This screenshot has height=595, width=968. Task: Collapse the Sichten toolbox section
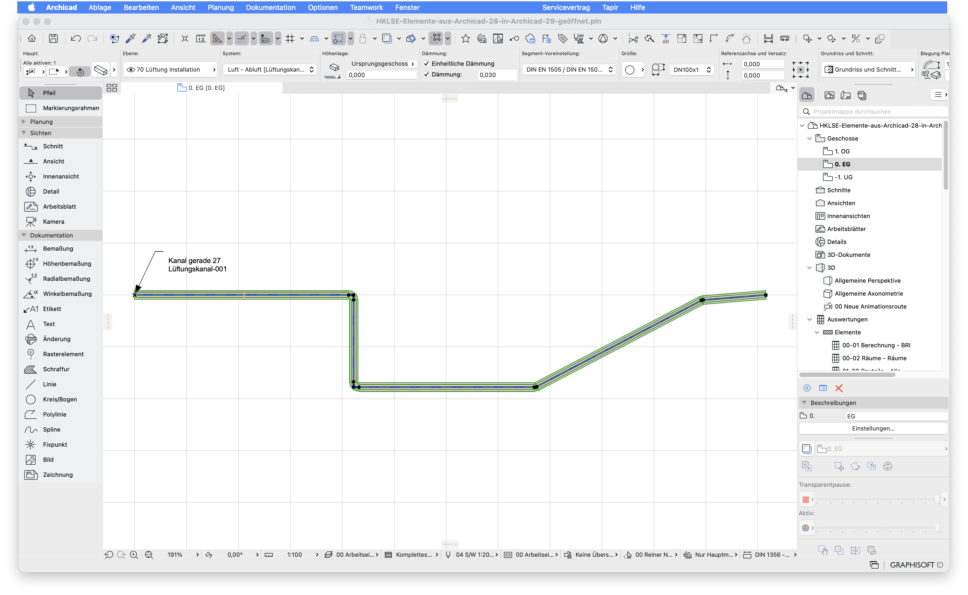(24, 133)
